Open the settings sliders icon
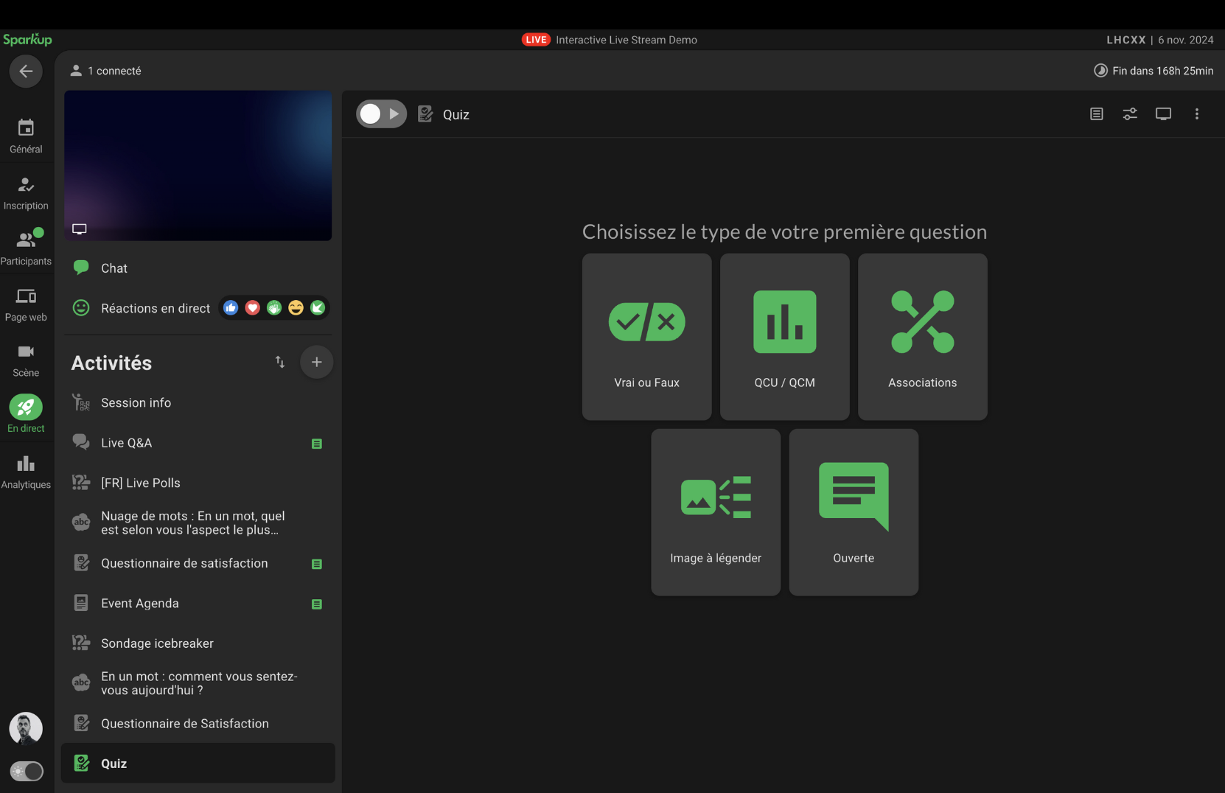 (x=1129, y=114)
